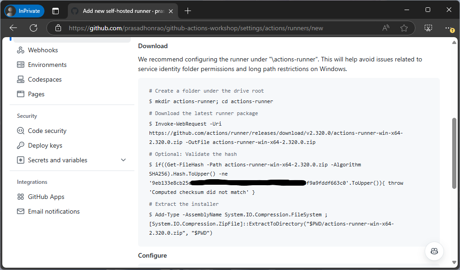Click the page vertical scrollbar thumb
460x270 pixels.
[x=454, y=153]
